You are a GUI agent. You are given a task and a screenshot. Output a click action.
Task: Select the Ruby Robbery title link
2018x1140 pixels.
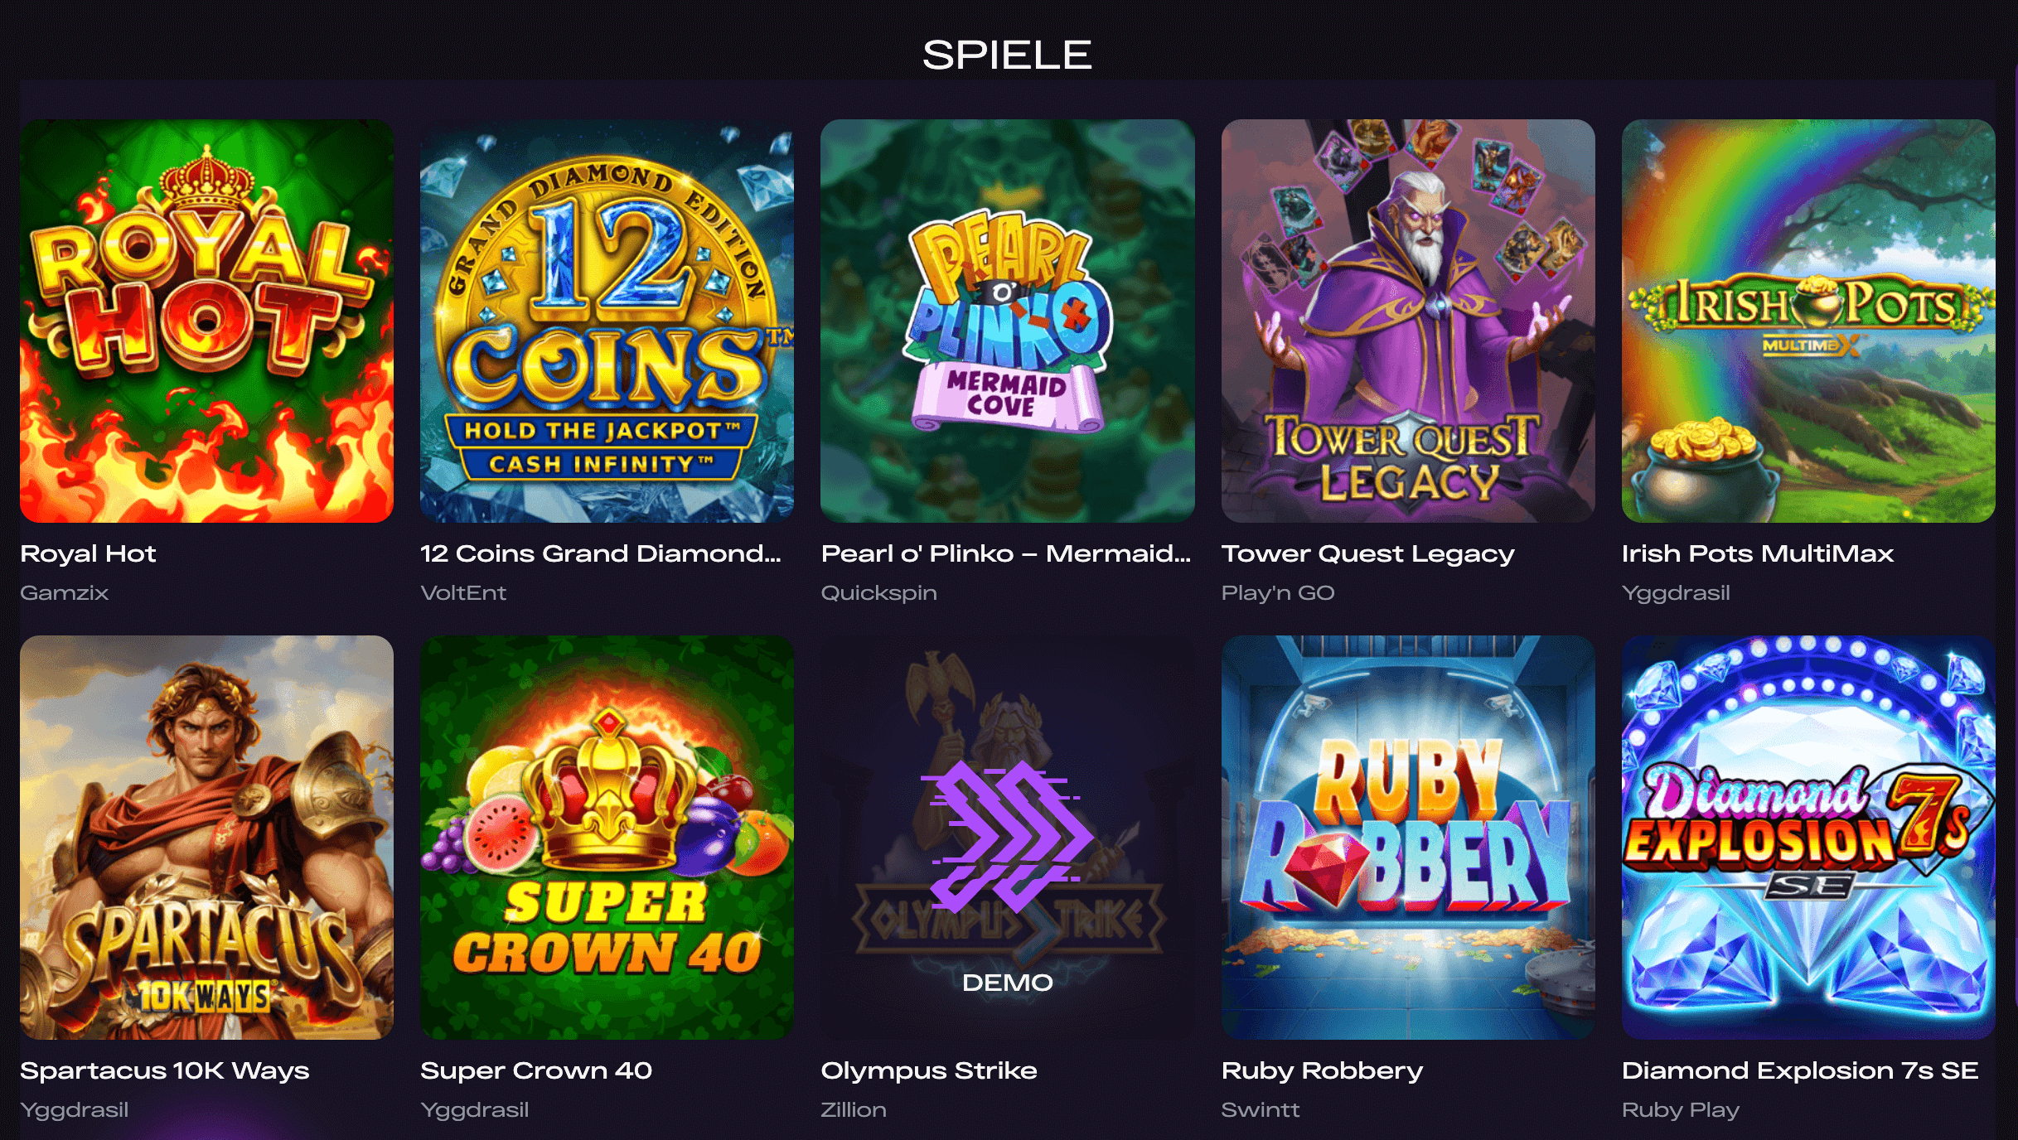pos(1322,1070)
